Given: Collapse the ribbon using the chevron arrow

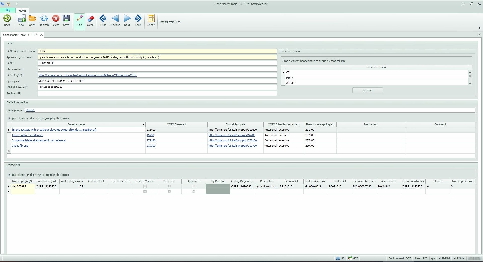Looking at the screenshot, I should point(479,28).
